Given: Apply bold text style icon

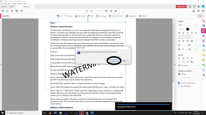Looking at the screenshot, I should [x=179, y=33].
